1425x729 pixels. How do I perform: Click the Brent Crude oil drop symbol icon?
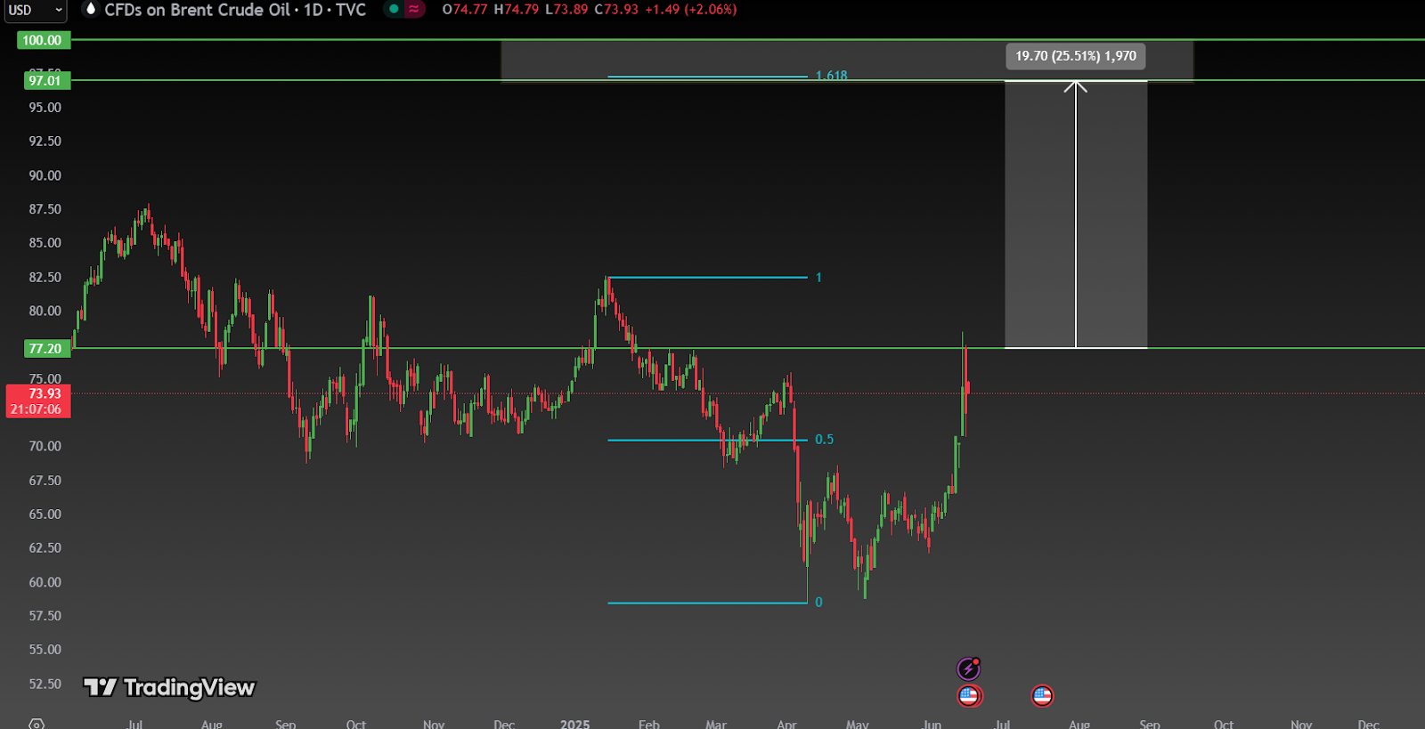pyautogui.click(x=90, y=9)
